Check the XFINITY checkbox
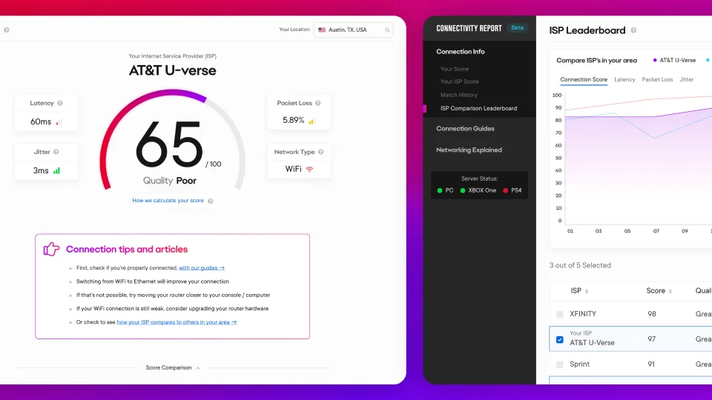The image size is (712, 400). 560,314
